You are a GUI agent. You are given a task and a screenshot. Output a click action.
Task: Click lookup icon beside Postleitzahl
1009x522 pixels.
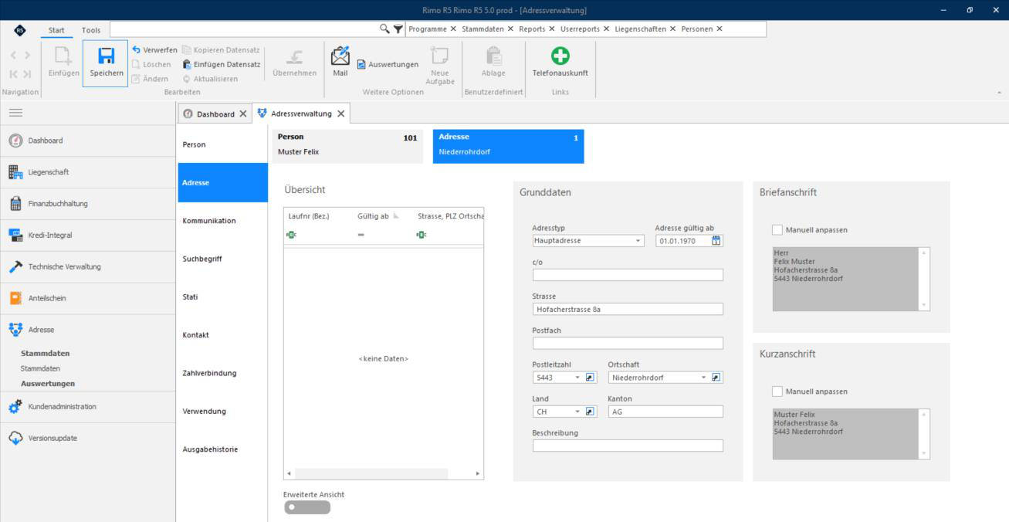(591, 378)
